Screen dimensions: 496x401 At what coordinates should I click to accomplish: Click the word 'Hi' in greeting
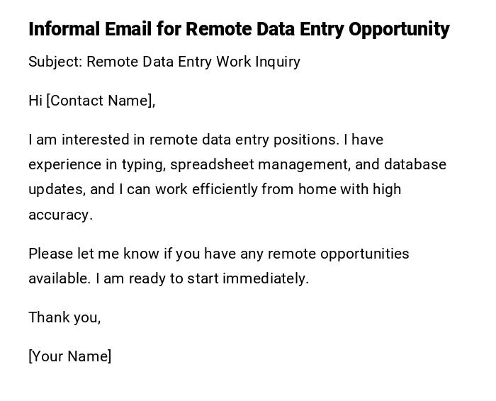point(35,101)
